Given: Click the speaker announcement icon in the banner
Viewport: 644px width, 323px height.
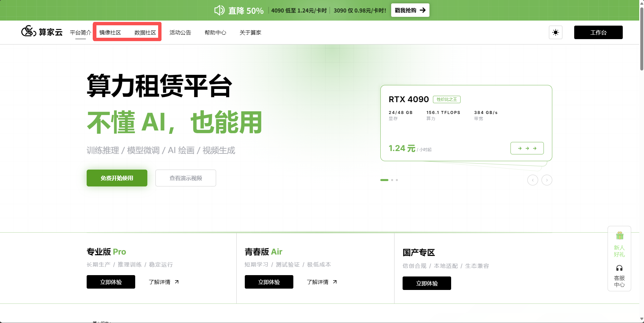Looking at the screenshot, I should 219,10.
